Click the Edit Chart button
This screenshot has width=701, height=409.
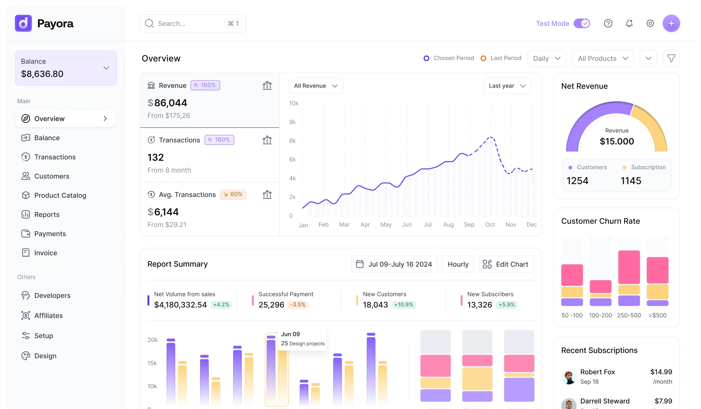(x=506, y=264)
